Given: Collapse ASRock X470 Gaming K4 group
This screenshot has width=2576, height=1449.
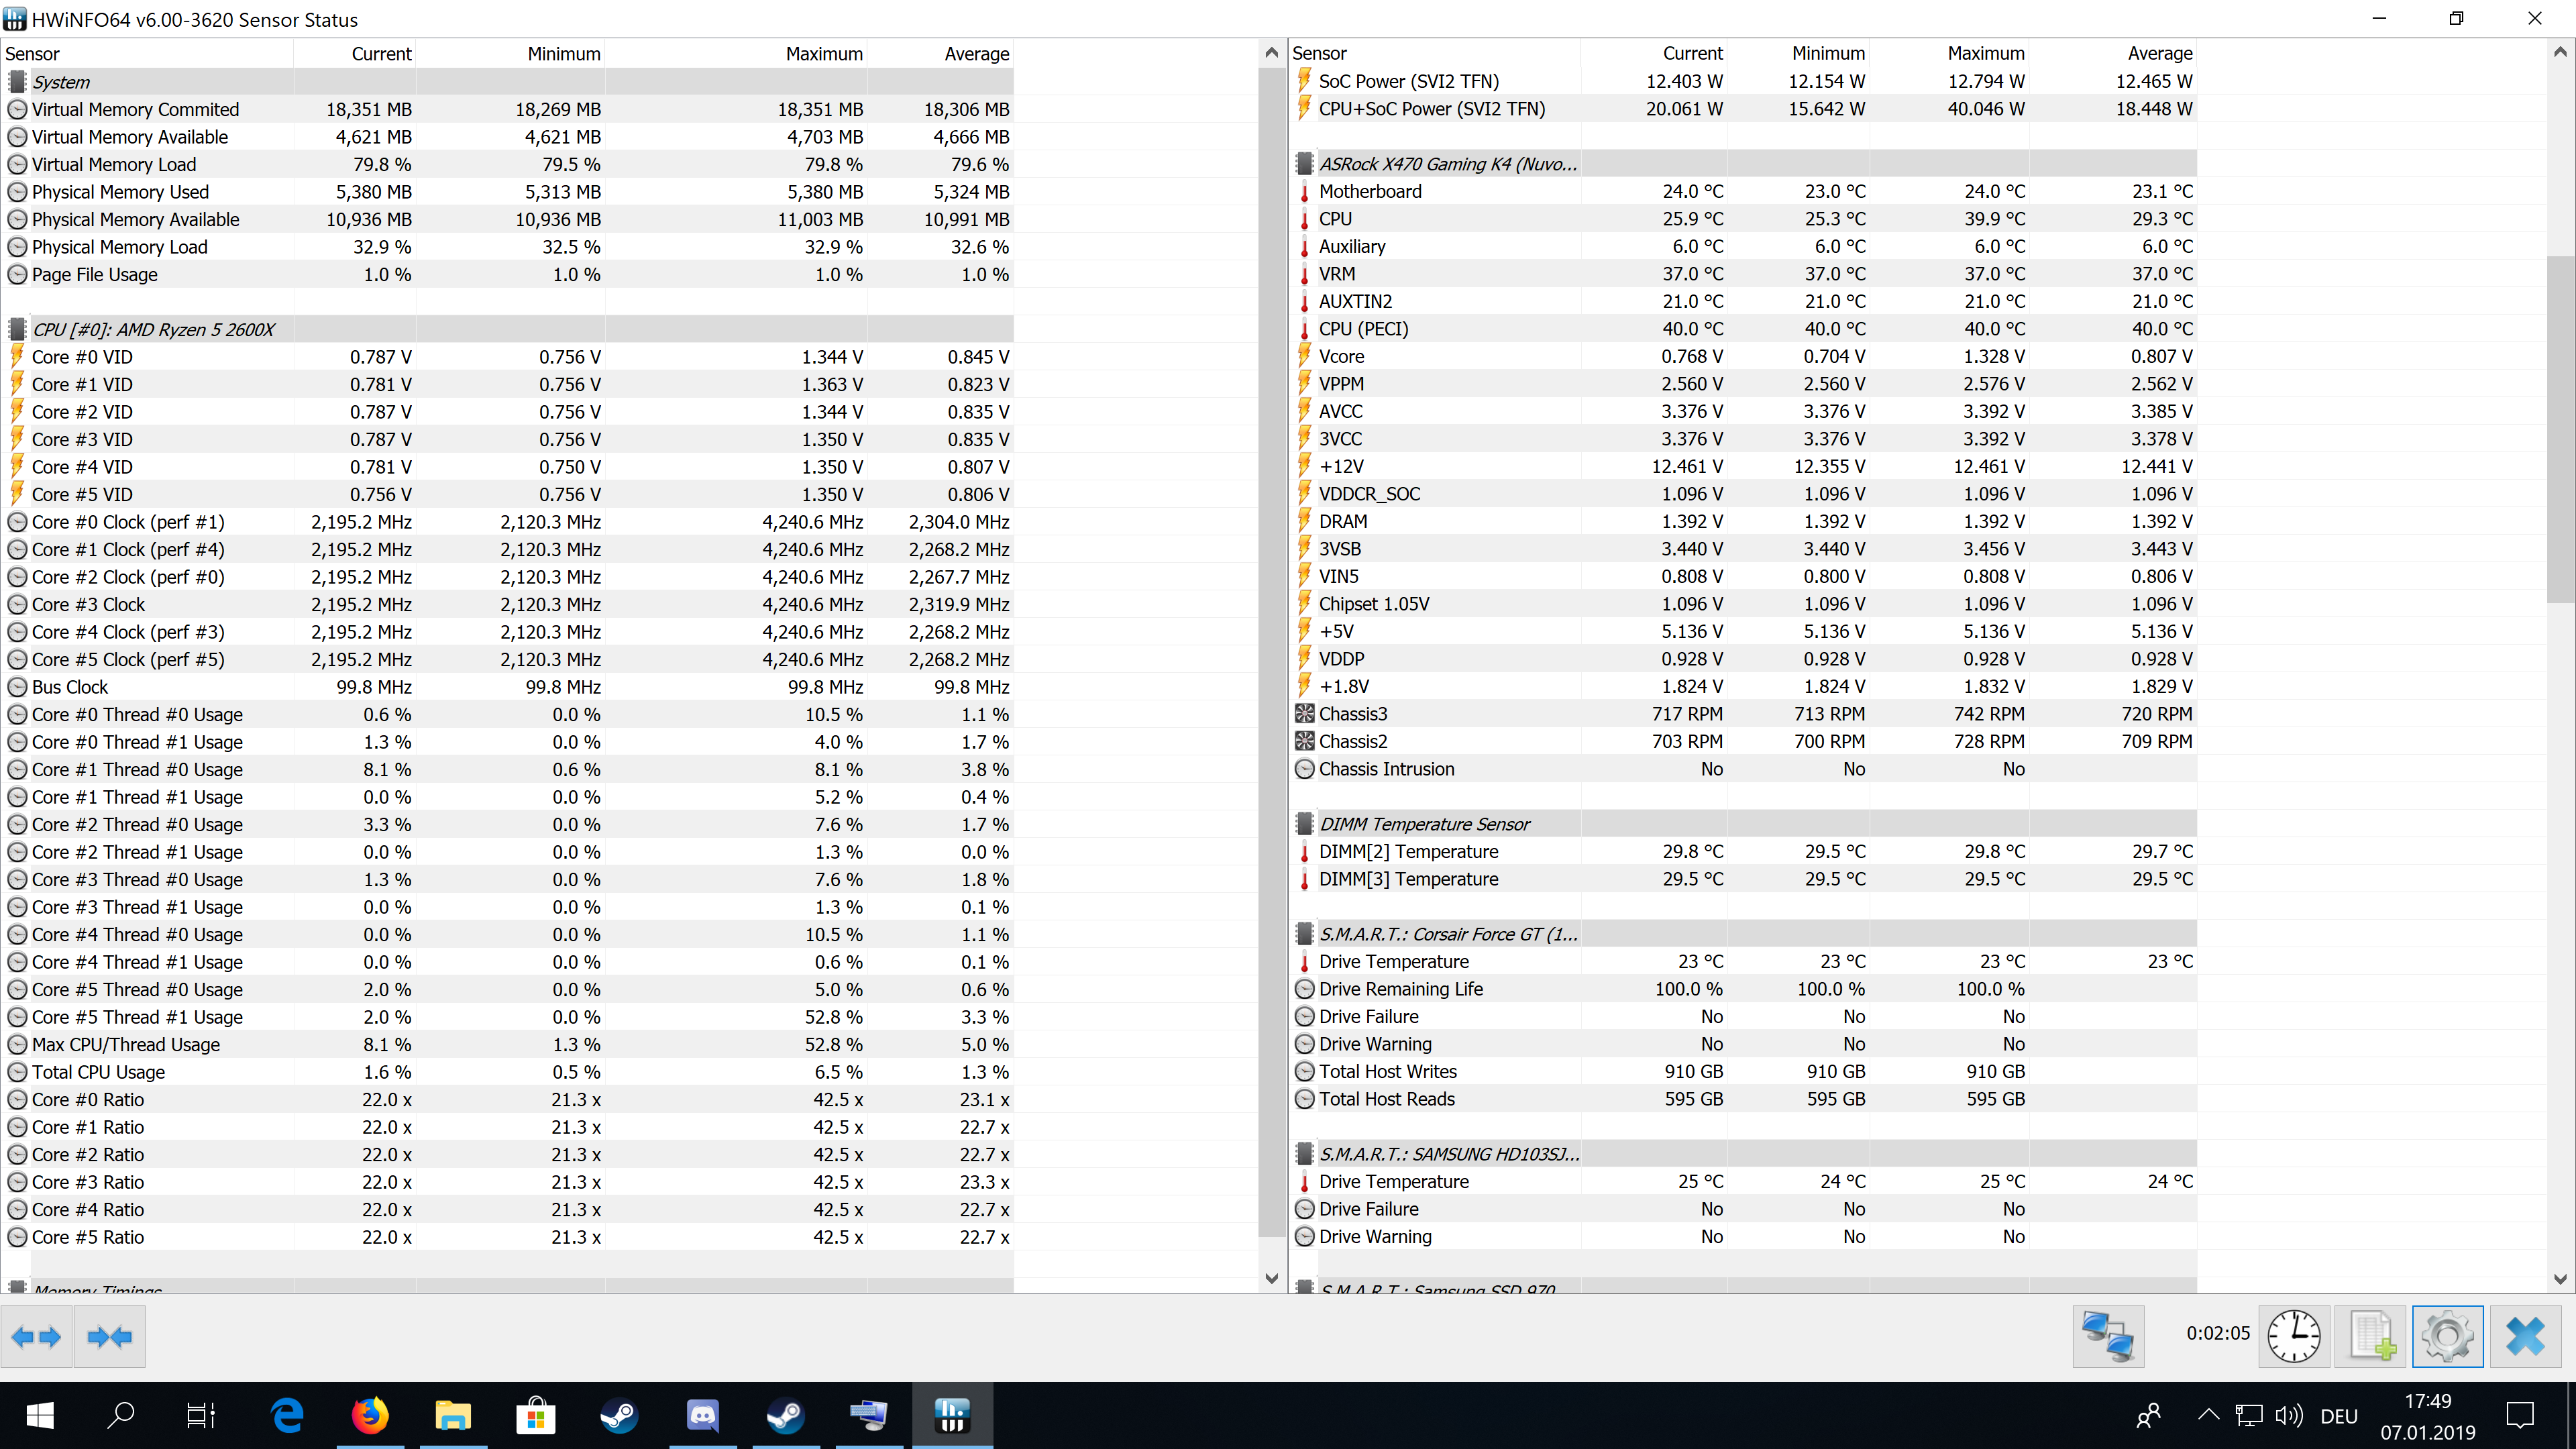Looking at the screenshot, I should (x=1447, y=164).
